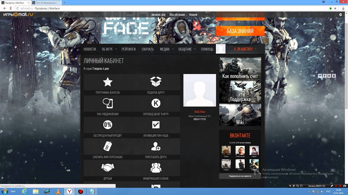Open the Беспроцентный кредит 0% tile
The height and width of the screenshot is (195, 348).
pyautogui.click(x=108, y=127)
